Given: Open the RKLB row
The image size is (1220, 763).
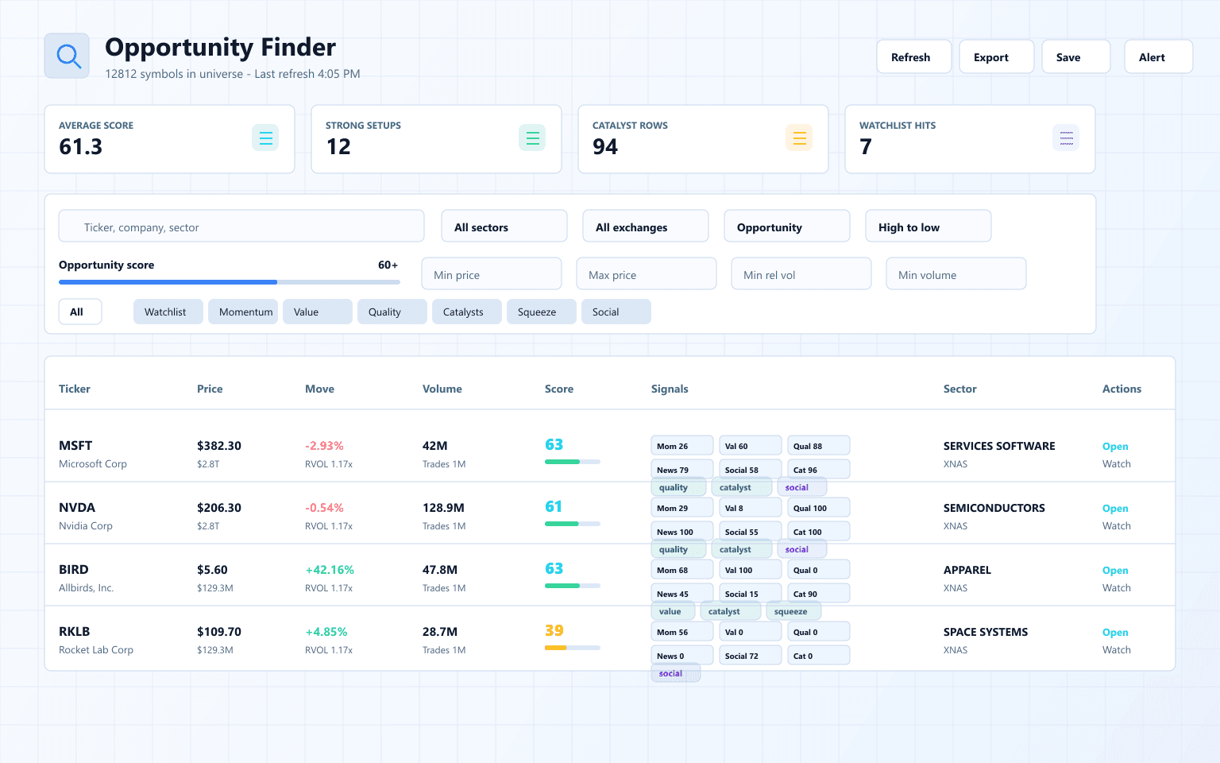Looking at the screenshot, I should 1115,633.
